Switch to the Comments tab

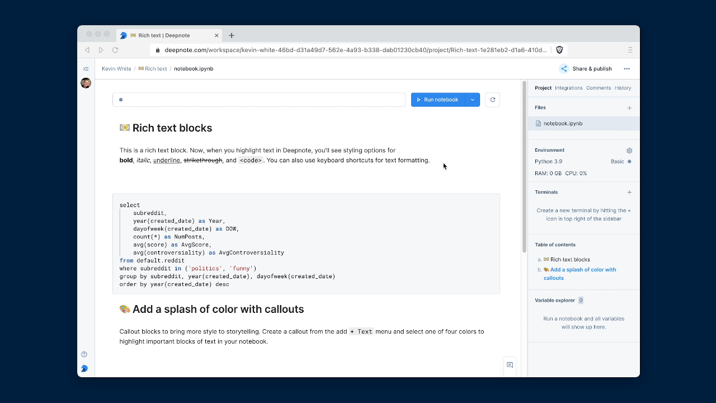point(598,88)
